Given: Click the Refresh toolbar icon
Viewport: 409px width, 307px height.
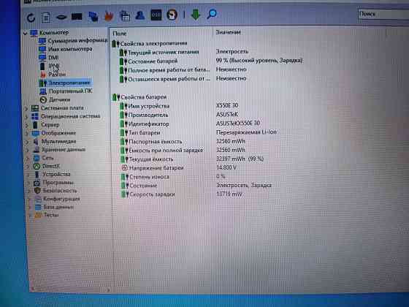Looking at the screenshot, I should (31, 18).
